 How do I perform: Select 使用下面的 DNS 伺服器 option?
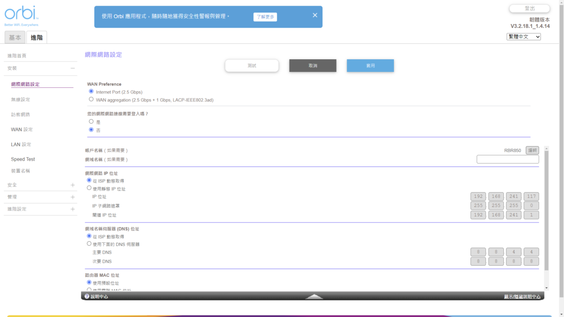point(89,244)
